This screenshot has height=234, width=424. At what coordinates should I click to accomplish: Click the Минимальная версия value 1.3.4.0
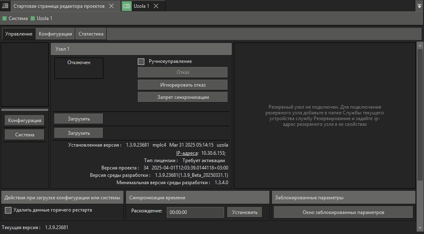222,183
